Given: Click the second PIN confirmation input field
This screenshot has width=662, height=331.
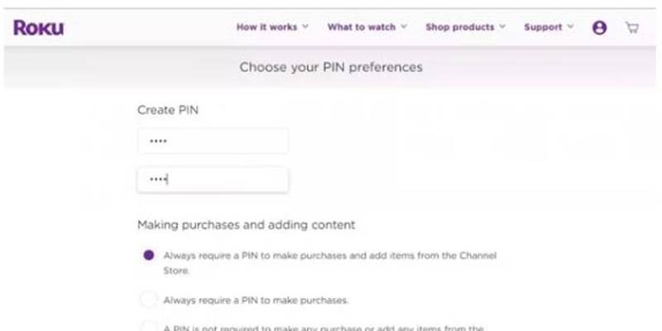Looking at the screenshot, I should coord(213,180).
